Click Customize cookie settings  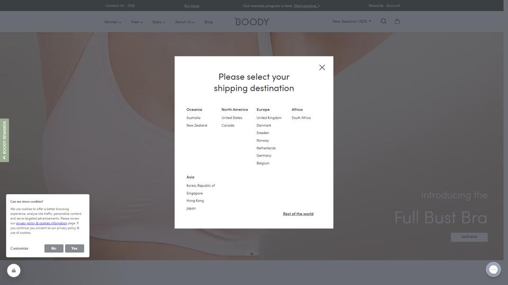[x=19, y=249]
